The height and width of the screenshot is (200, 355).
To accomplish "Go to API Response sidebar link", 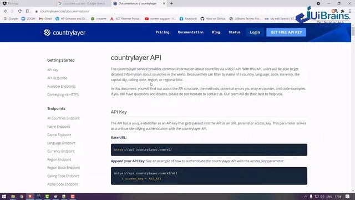I will (x=57, y=78).
